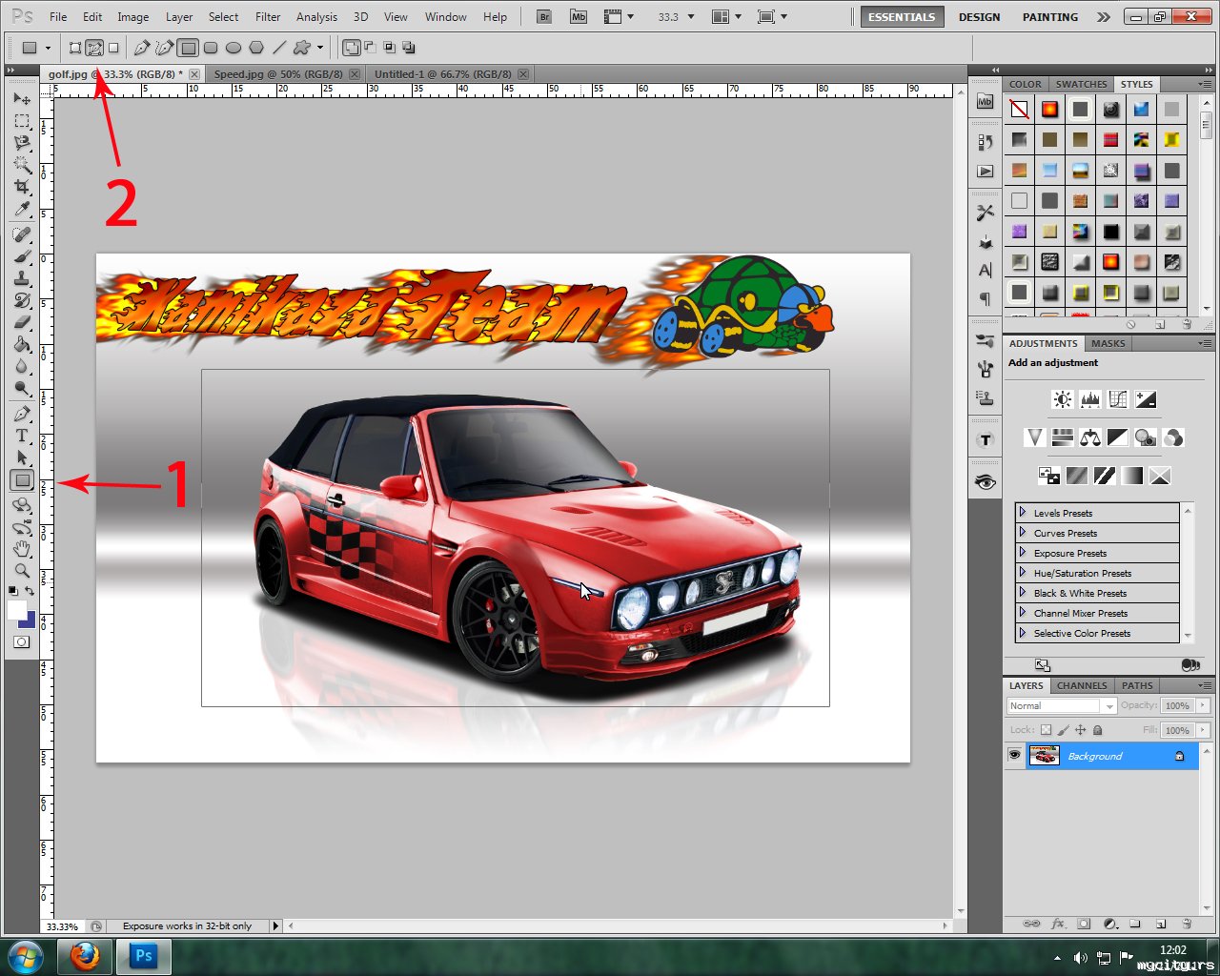Create a new layer icon
Screen dimensions: 1220x976
pyautogui.click(x=1160, y=924)
